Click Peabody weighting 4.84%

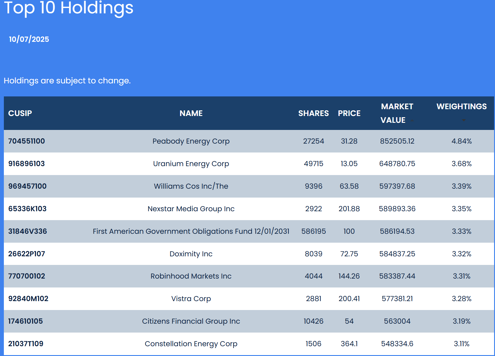point(462,141)
